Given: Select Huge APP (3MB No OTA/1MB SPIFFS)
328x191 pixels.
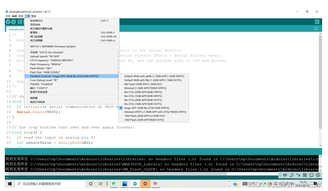Looking at the screenshot, I should tap(154, 108).
